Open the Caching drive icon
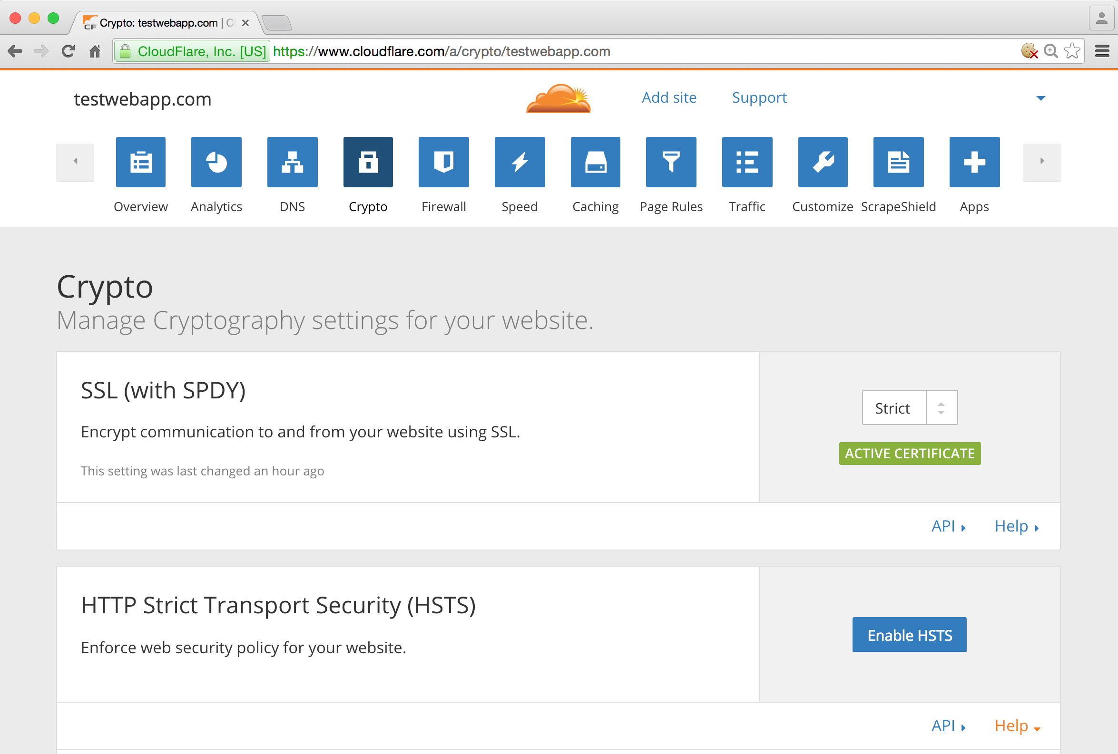Image resolution: width=1118 pixels, height=754 pixels. click(x=595, y=162)
